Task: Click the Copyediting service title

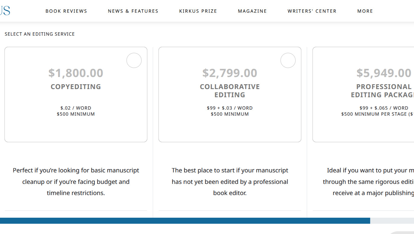Action: (76, 87)
